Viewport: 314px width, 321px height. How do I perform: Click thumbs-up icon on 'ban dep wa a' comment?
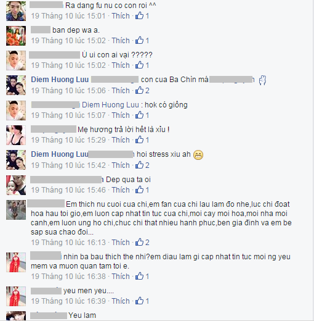point(139,40)
